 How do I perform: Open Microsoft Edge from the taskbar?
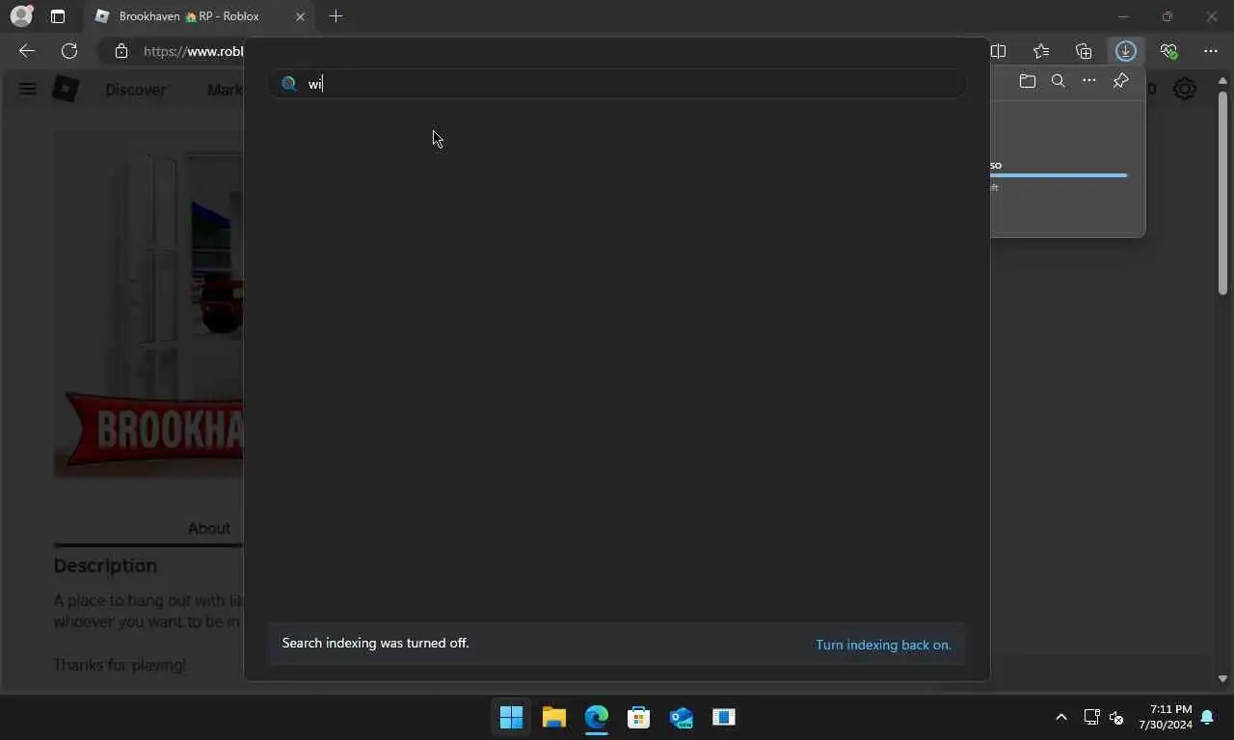(x=596, y=717)
